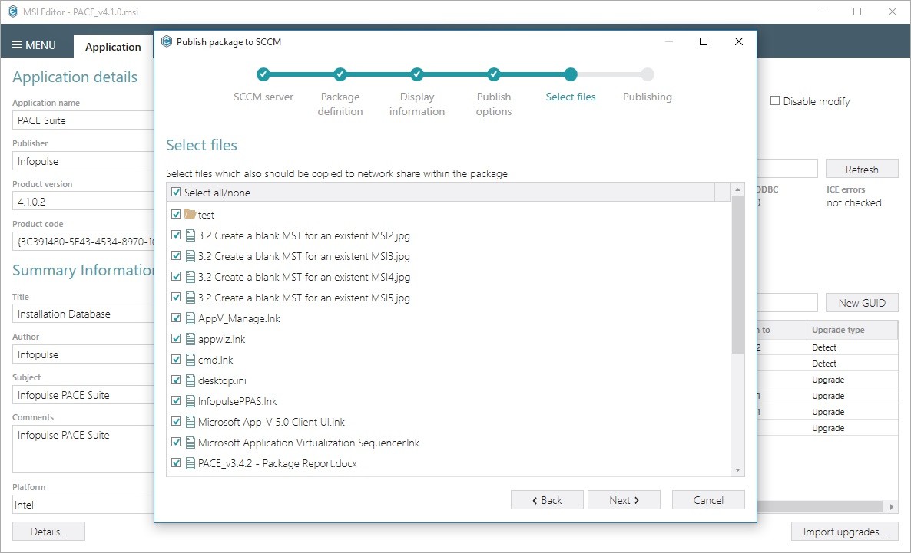Uncheck the cmd.lnk checkbox

pyautogui.click(x=176, y=359)
